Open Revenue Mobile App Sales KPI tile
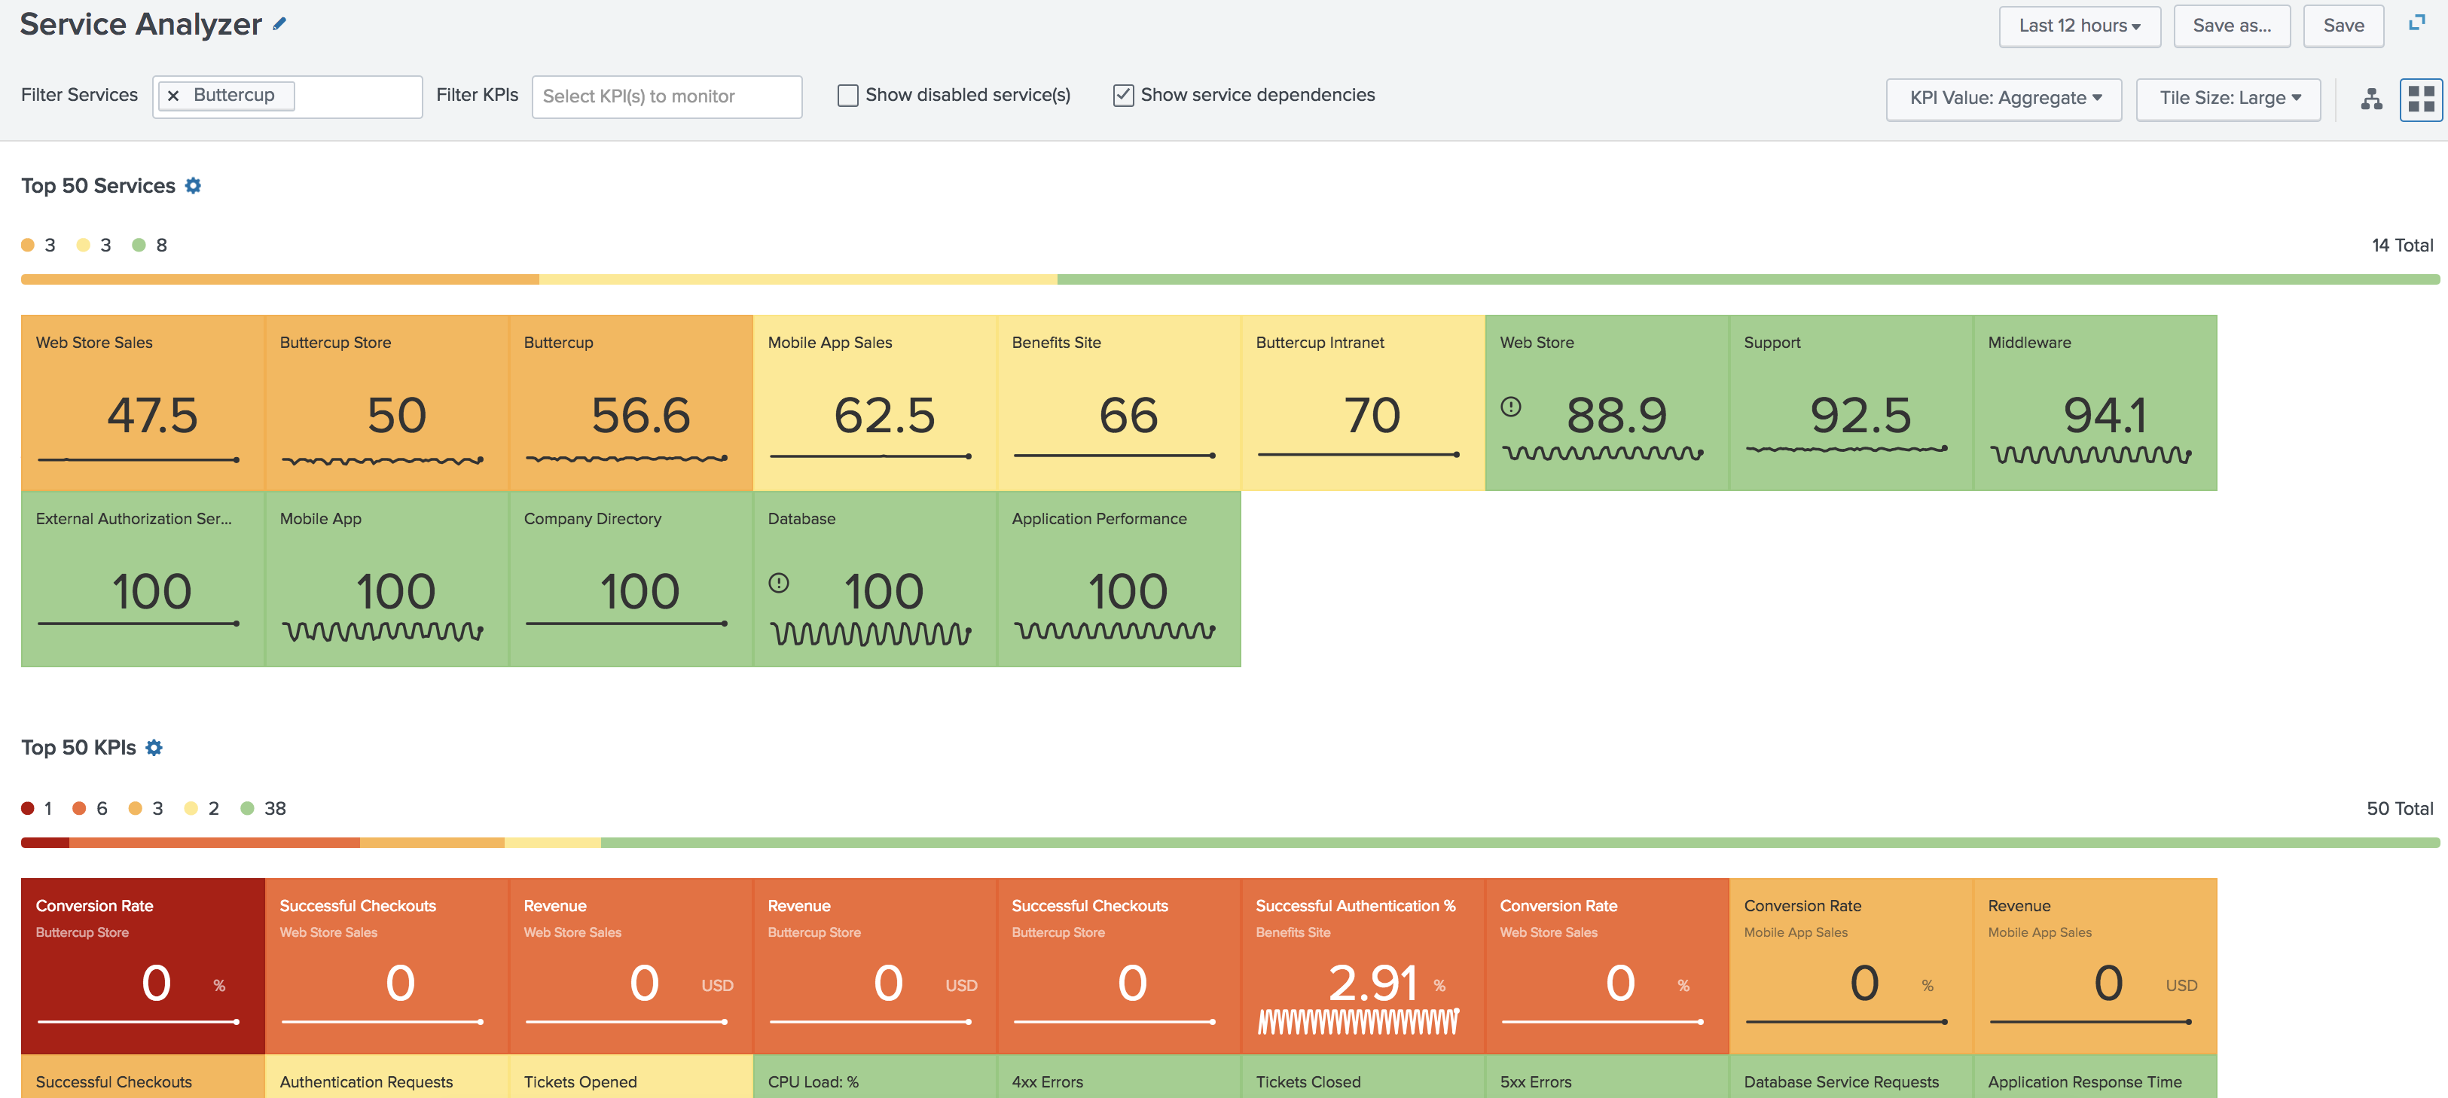The image size is (2448, 1098). [2095, 966]
